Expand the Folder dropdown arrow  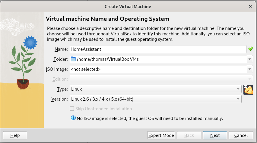[250, 59]
